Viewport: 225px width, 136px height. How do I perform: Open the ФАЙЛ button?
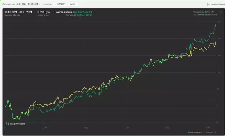coord(73,4)
